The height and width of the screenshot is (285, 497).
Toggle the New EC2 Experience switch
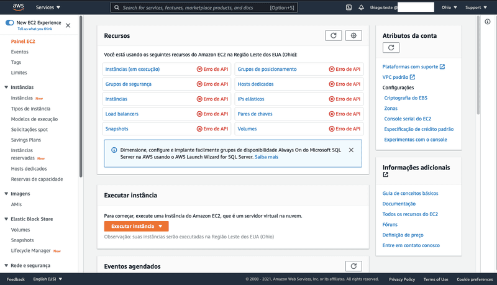[9, 22]
